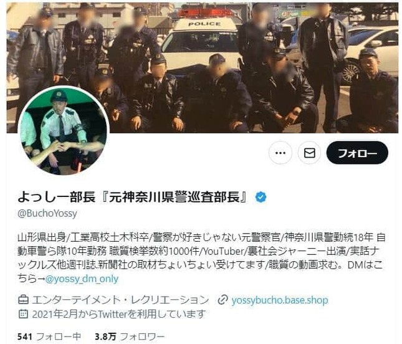Image resolution: width=402 pixels, height=344 pixels.
Task: Open the 3.8万 フォロワー followers list
Action: [130, 337]
